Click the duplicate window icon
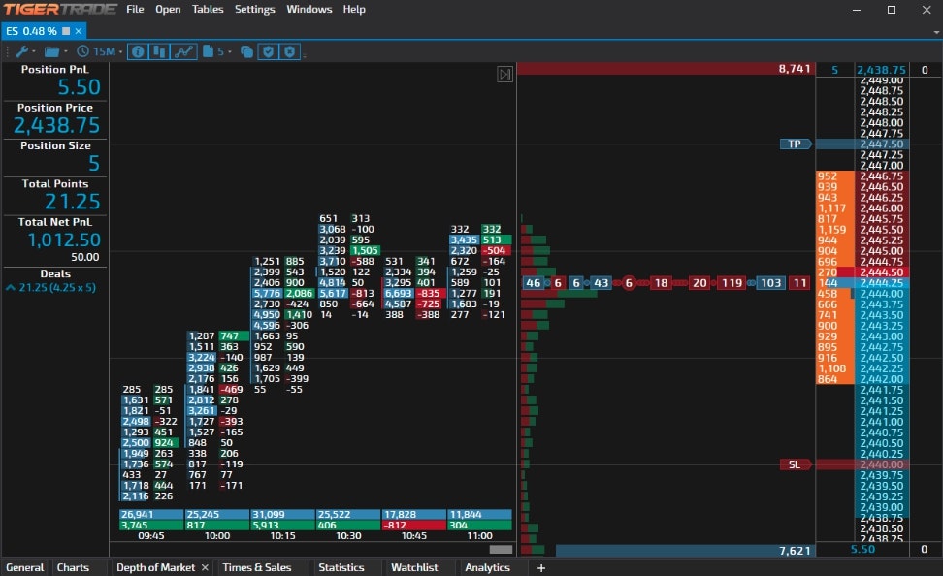The image size is (943, 576). tap(245, 51)
